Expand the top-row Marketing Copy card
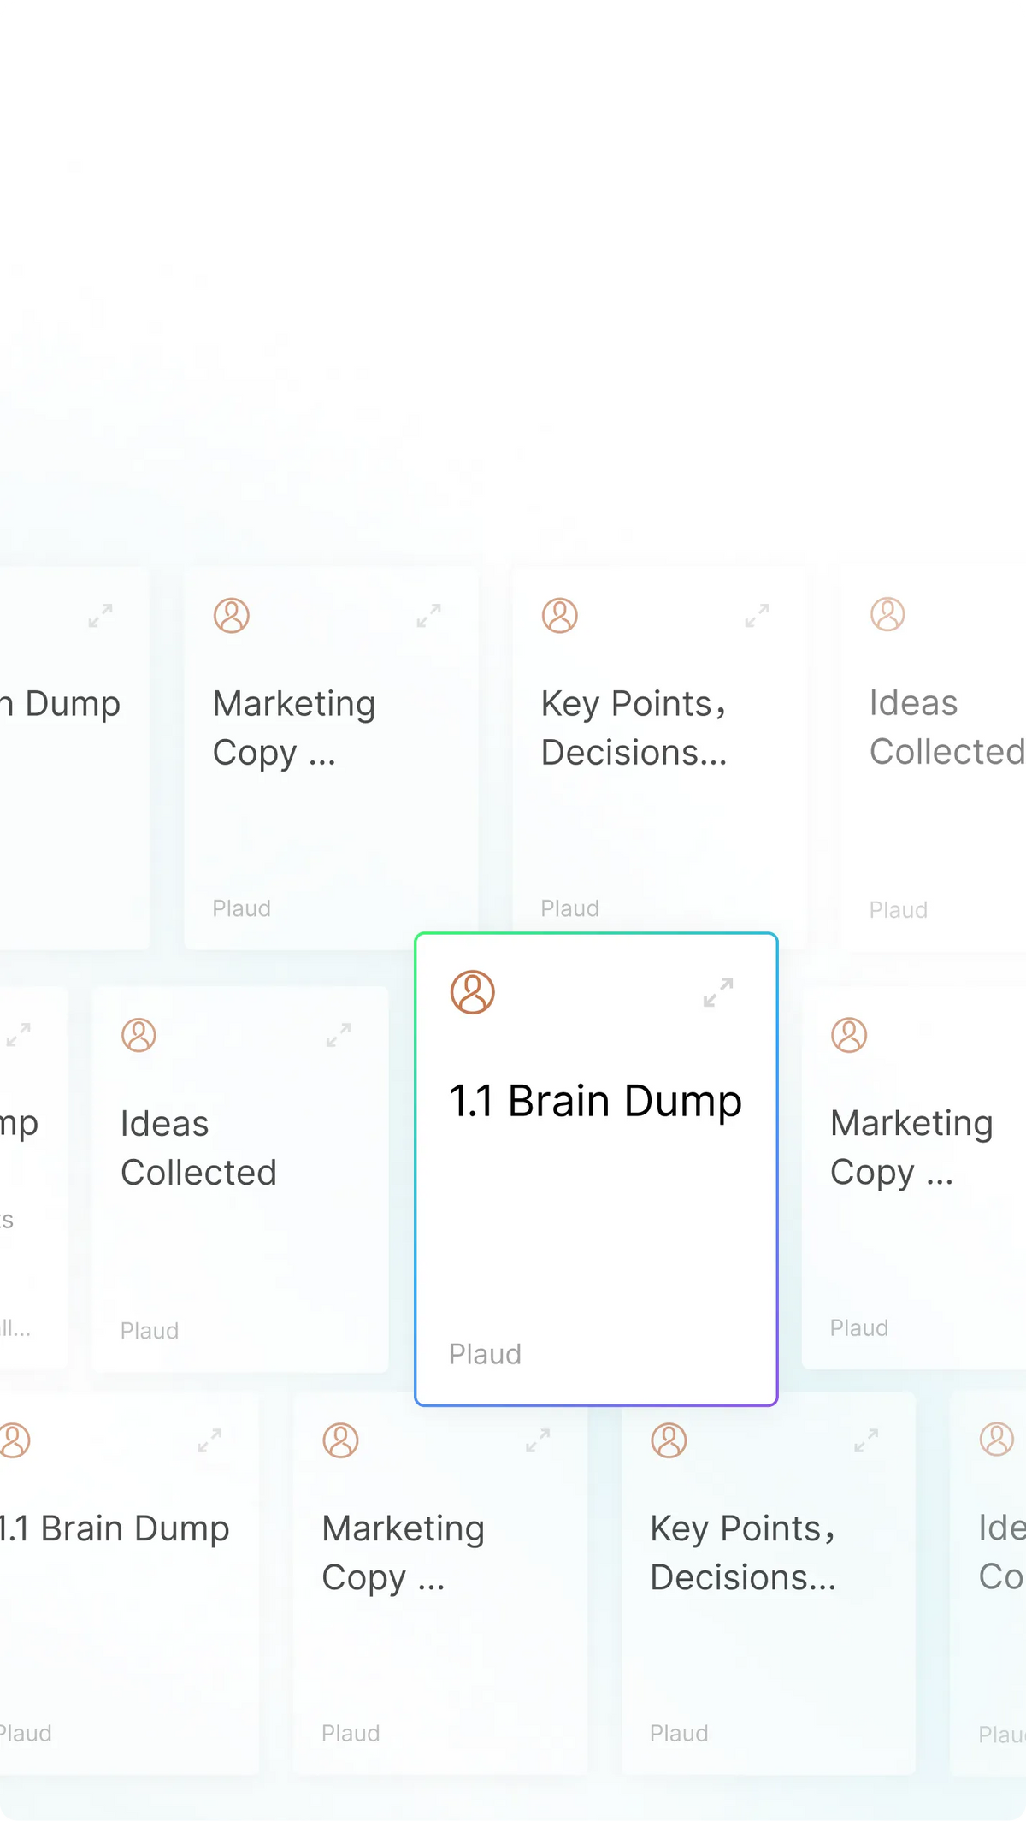Screen dimensions: 1026x1821 [428, 616]
